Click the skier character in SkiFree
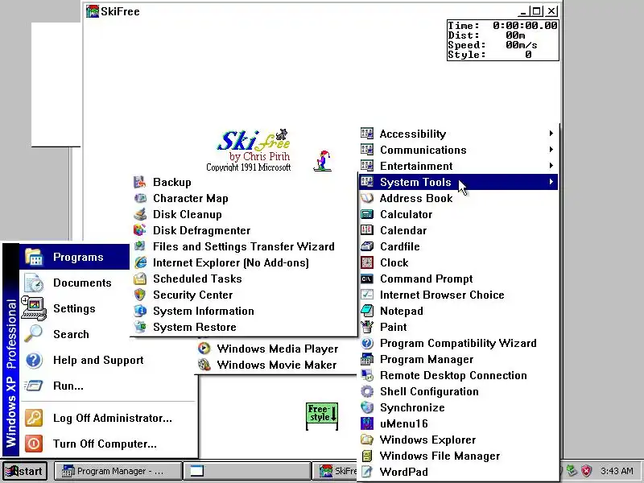 point(323,160)
